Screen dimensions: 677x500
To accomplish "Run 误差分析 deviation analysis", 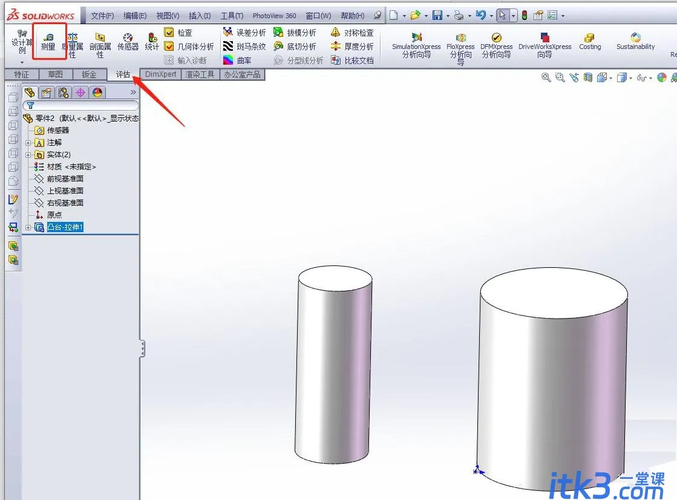I will click(x=244, y=33).
